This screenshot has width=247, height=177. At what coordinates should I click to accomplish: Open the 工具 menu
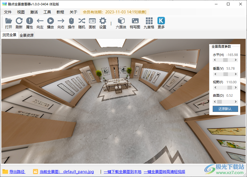coord(47,12)
